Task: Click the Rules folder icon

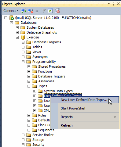Action: pyautogui.click(x=34, y=115)
